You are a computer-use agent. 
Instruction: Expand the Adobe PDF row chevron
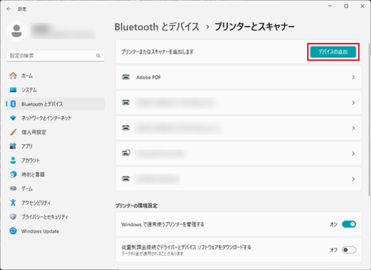pyautogui.click(x=353, y=77)
